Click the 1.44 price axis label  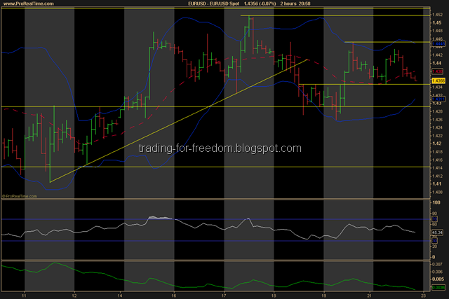[x=436, y=63]
